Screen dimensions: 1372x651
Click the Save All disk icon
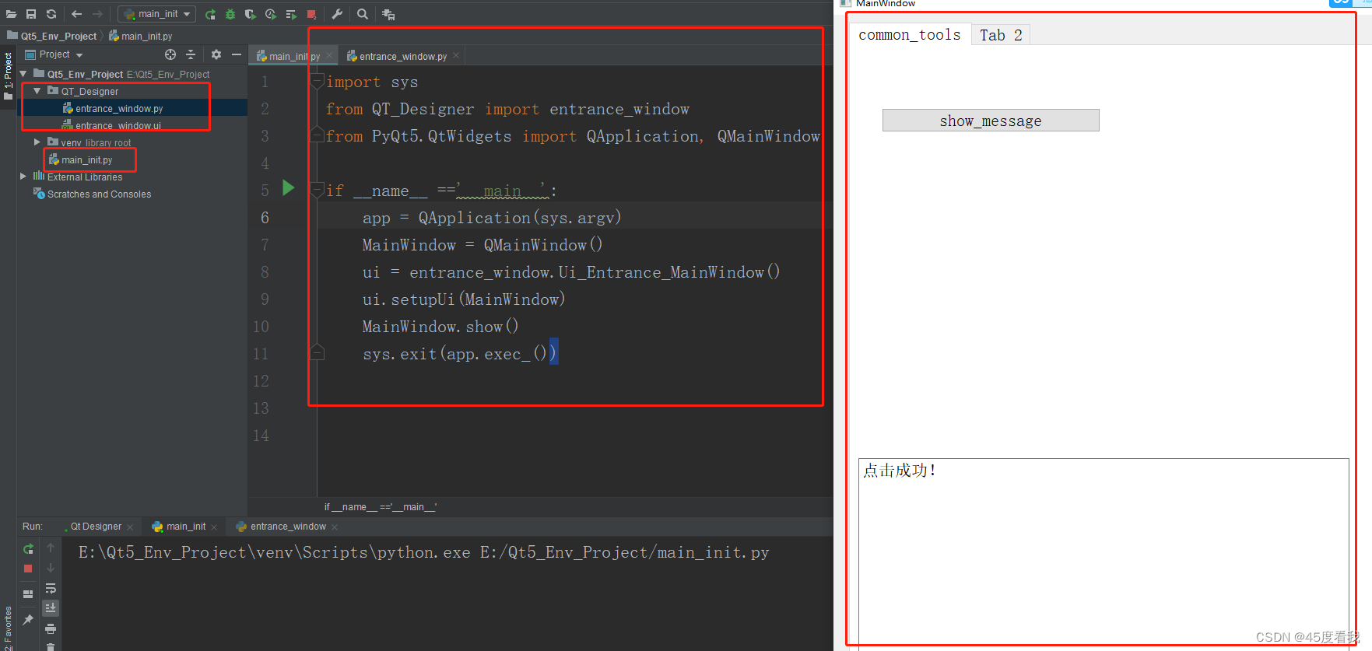coord(31,14)
